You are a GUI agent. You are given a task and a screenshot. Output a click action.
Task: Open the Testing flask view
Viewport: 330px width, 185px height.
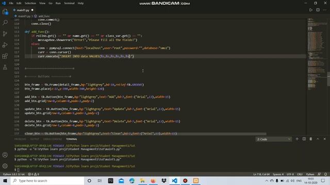click(x=5, y=67)
